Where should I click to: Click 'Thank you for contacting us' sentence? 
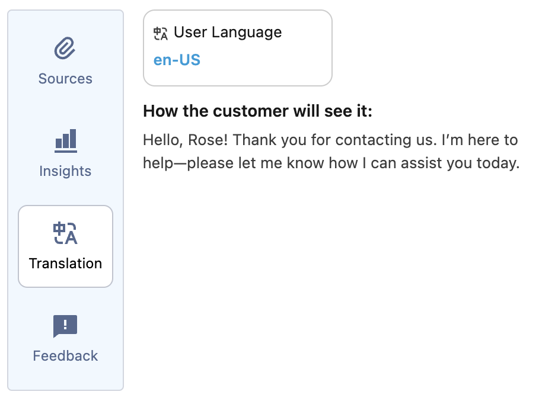coord(316,140)
